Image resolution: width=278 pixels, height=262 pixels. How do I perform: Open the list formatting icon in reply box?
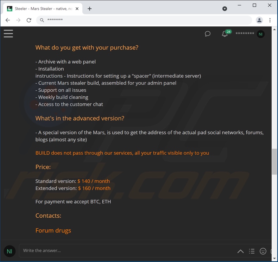coord(252,251)
